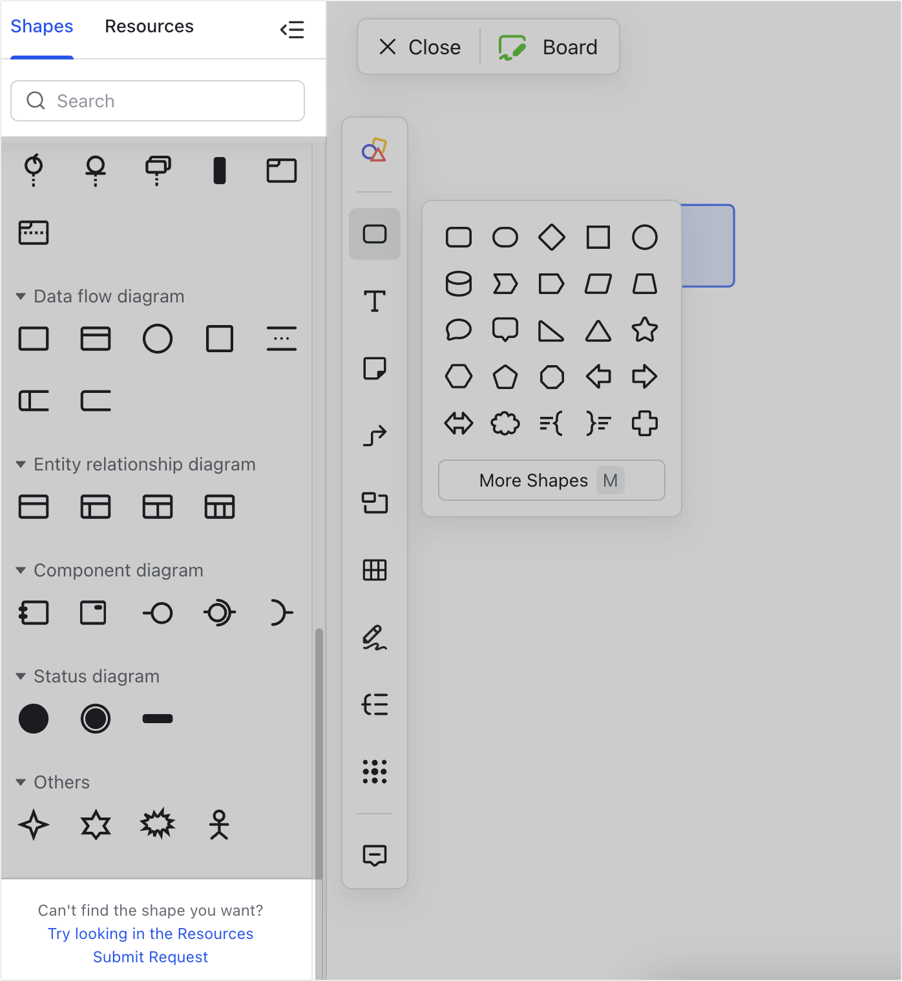Pick the cylinder database shape
Screen dimensions: 902x981
point(459,284)
